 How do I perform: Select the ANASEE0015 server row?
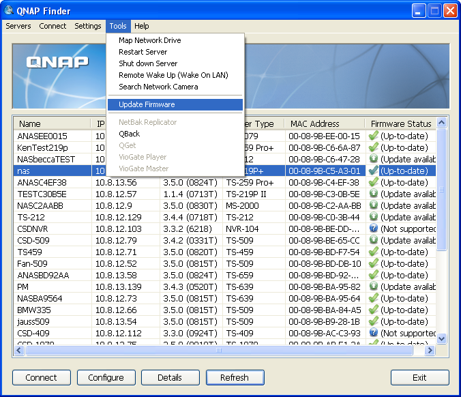pos(224,136)
